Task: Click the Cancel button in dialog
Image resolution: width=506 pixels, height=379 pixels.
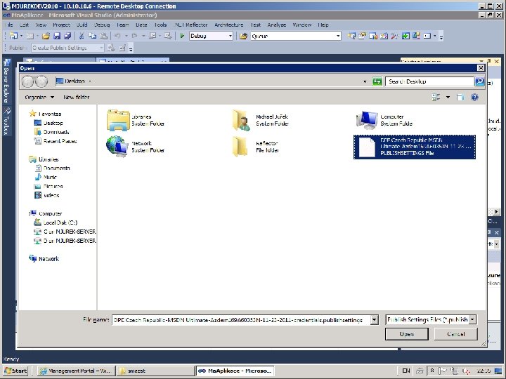Action: 455,334
